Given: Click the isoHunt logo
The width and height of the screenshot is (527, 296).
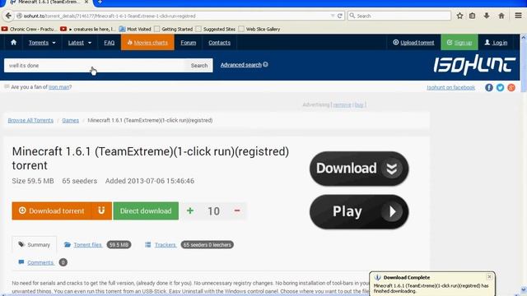Looking at the screenshot, I should (x=474, y=64).
